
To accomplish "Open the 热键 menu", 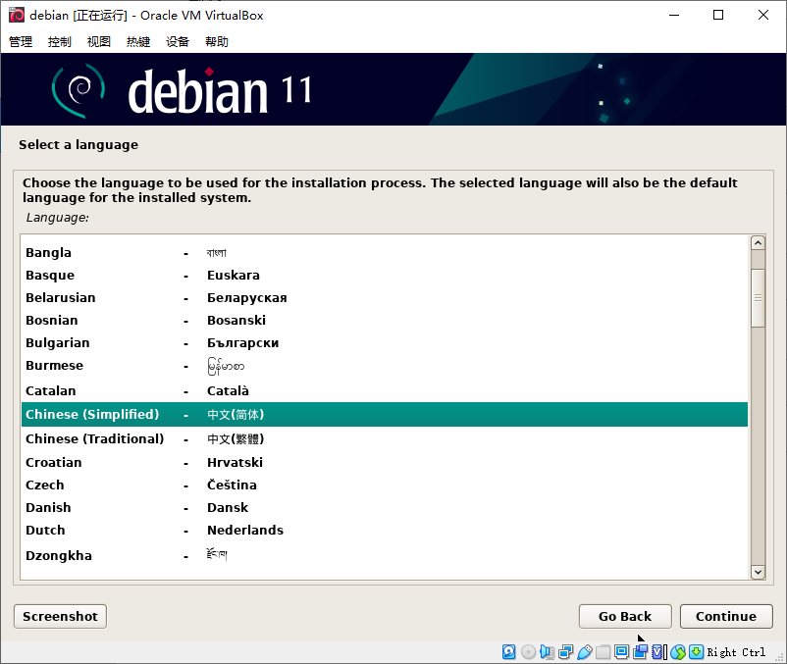I will (138, 41).
